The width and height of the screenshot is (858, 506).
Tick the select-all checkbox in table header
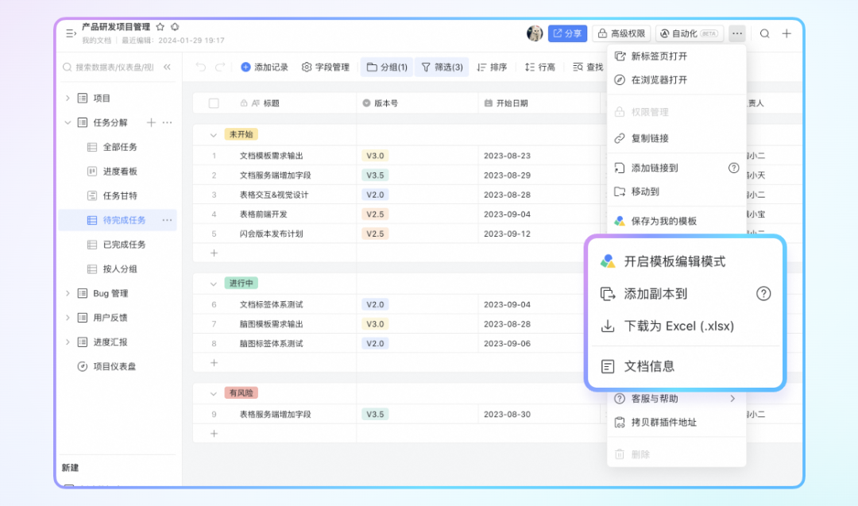[x=214, y=103]
